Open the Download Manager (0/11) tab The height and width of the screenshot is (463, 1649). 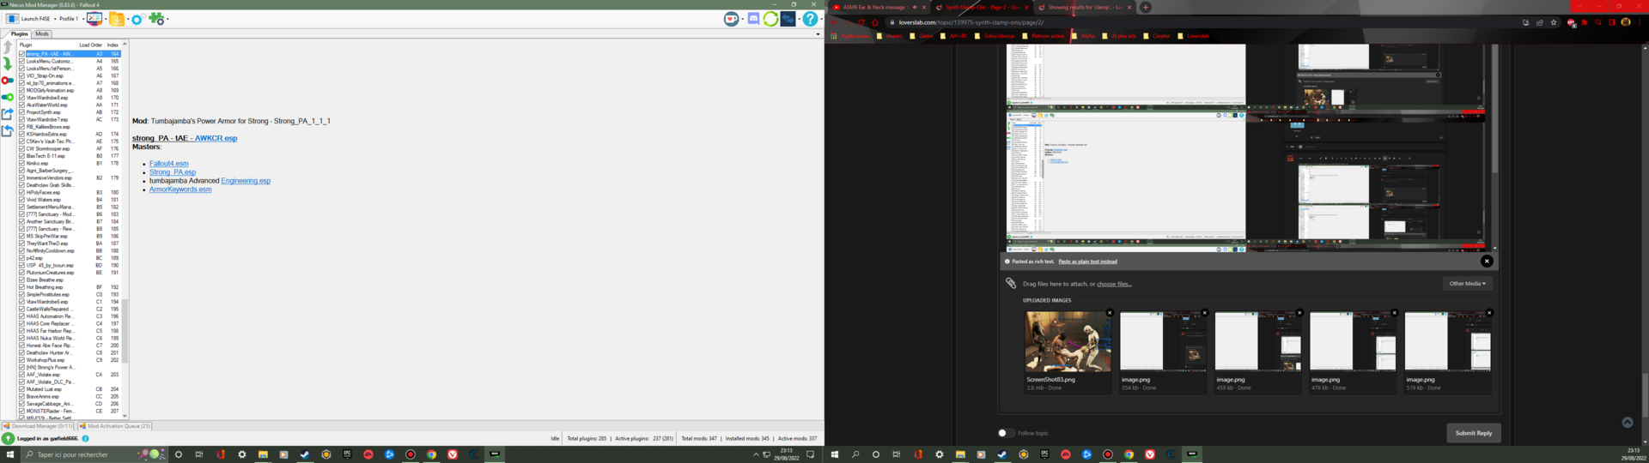pyautogui.click(x=38, y=425)
